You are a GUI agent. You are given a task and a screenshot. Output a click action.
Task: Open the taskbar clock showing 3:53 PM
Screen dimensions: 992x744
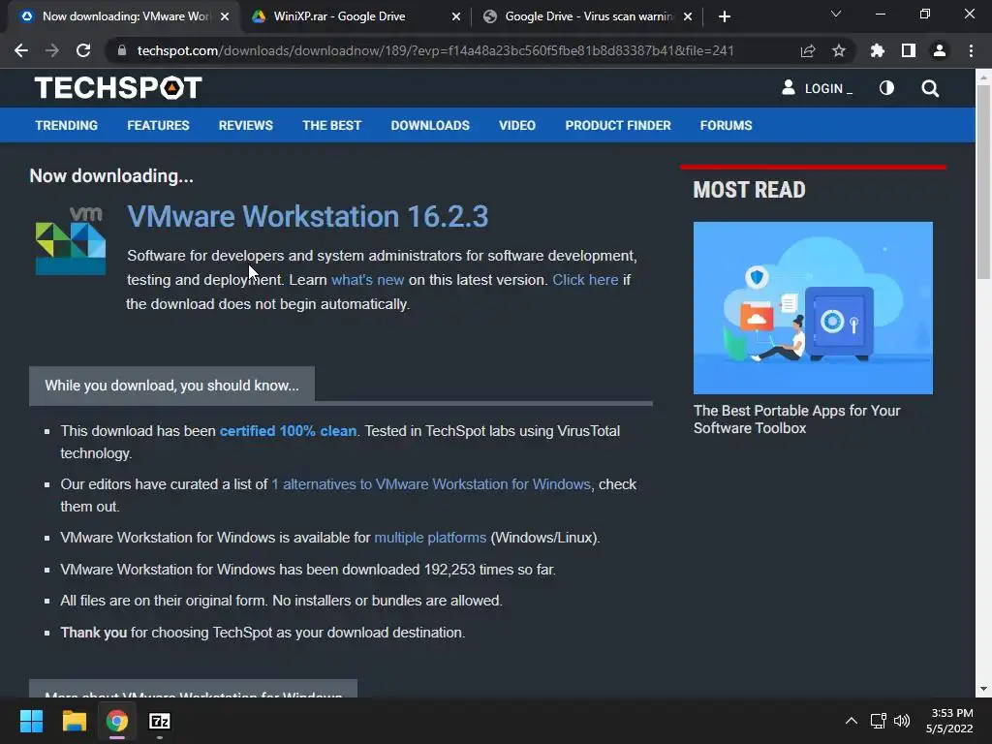[x=949, y=721]
